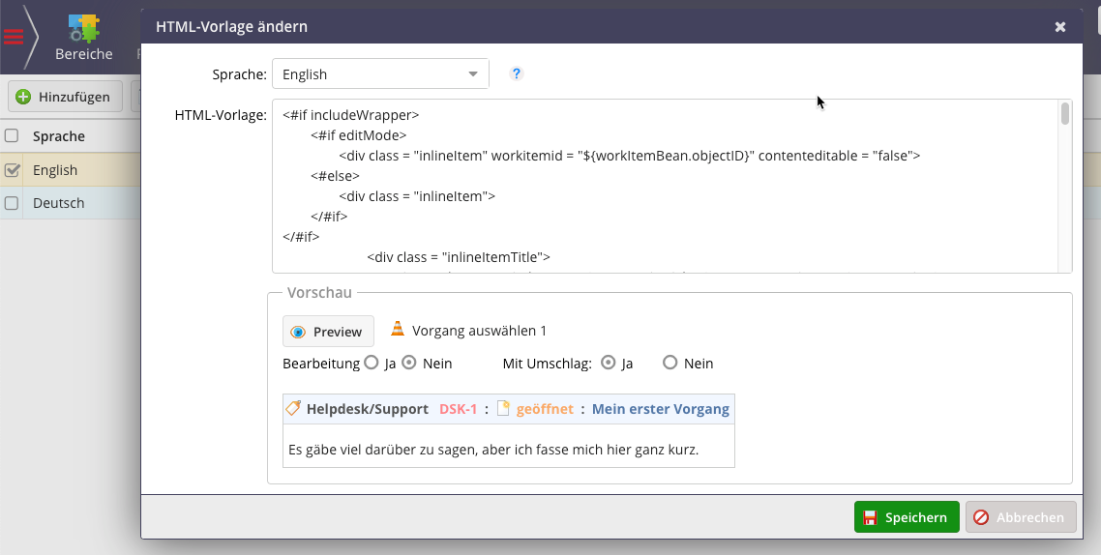Viewport: 1101px width, 555px height.
Task: Close the HTML-Vorlage ändern dialog
Action: (x=1060, y=27)
